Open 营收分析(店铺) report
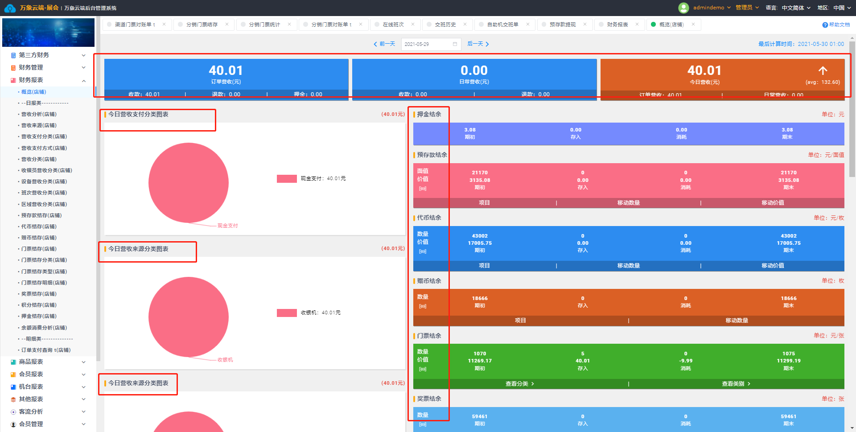Viewport: 856px width, 432px height. click(x=39, y=115)
